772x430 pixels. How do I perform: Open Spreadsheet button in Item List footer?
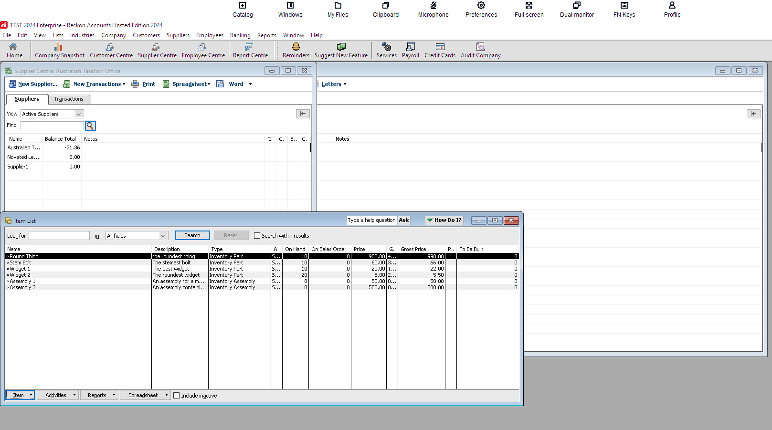tap(145, 395)
